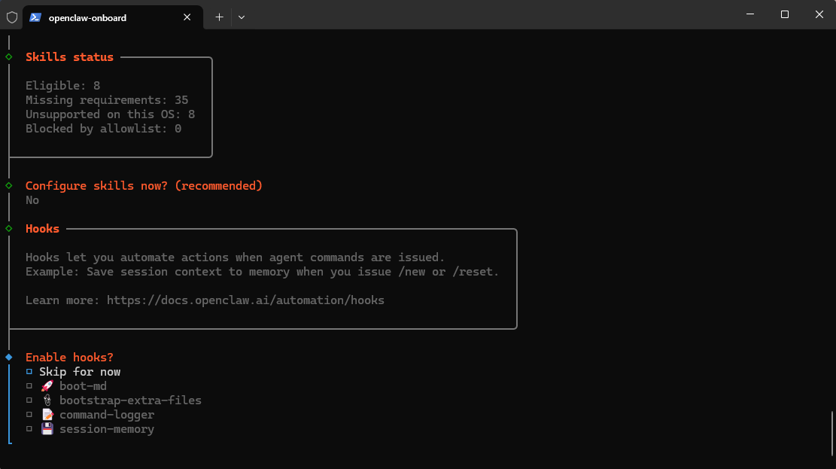The width and height of the screenshot is (836, 469).
Task: Maximize the terminal window
Action: pyautogui.click(x=785, y=14)
